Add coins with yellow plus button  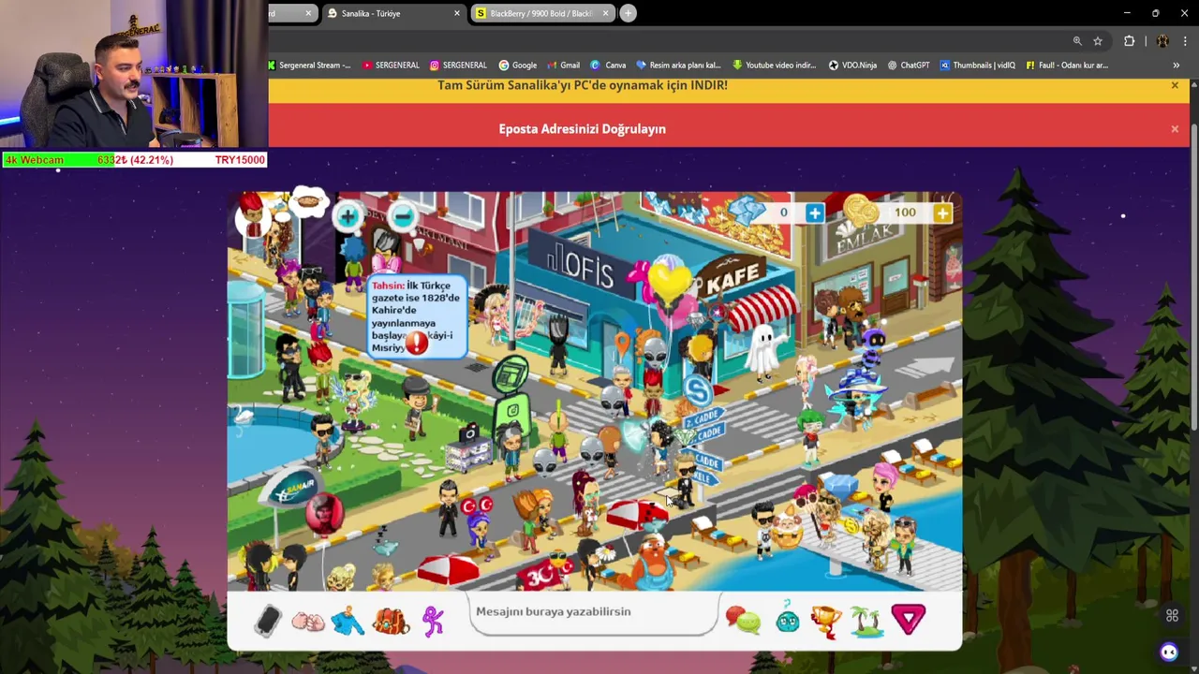tap(942, 212)
